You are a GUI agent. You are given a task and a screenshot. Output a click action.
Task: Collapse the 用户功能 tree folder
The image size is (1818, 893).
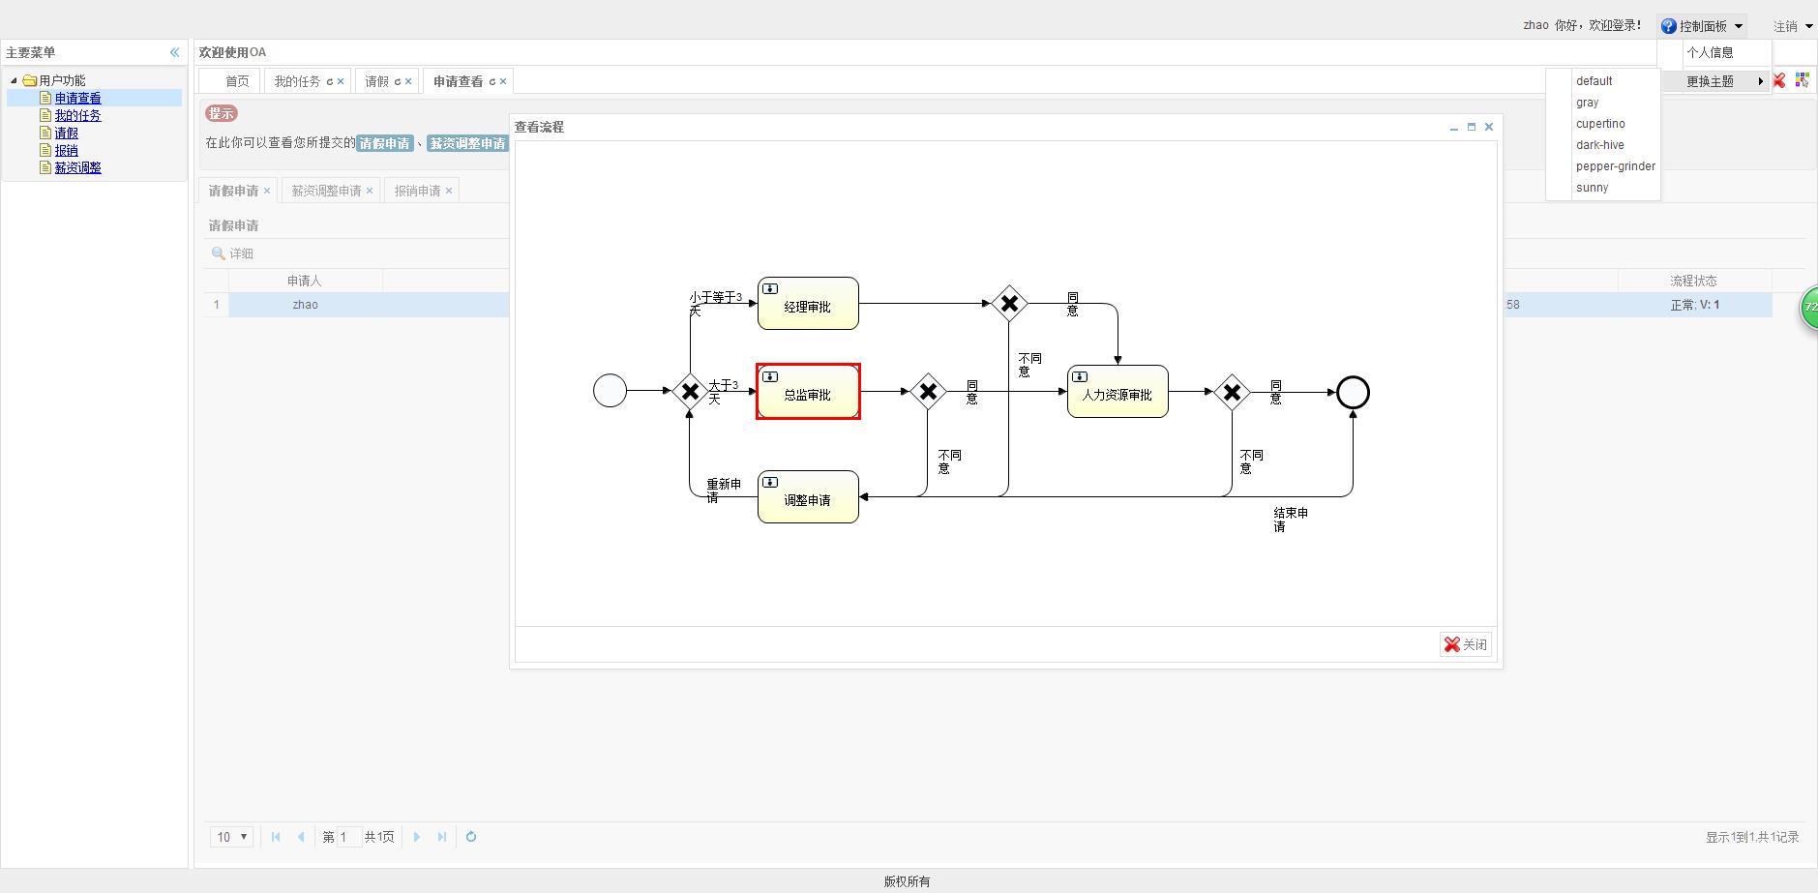pyautogui.click(x=14, y=81)
